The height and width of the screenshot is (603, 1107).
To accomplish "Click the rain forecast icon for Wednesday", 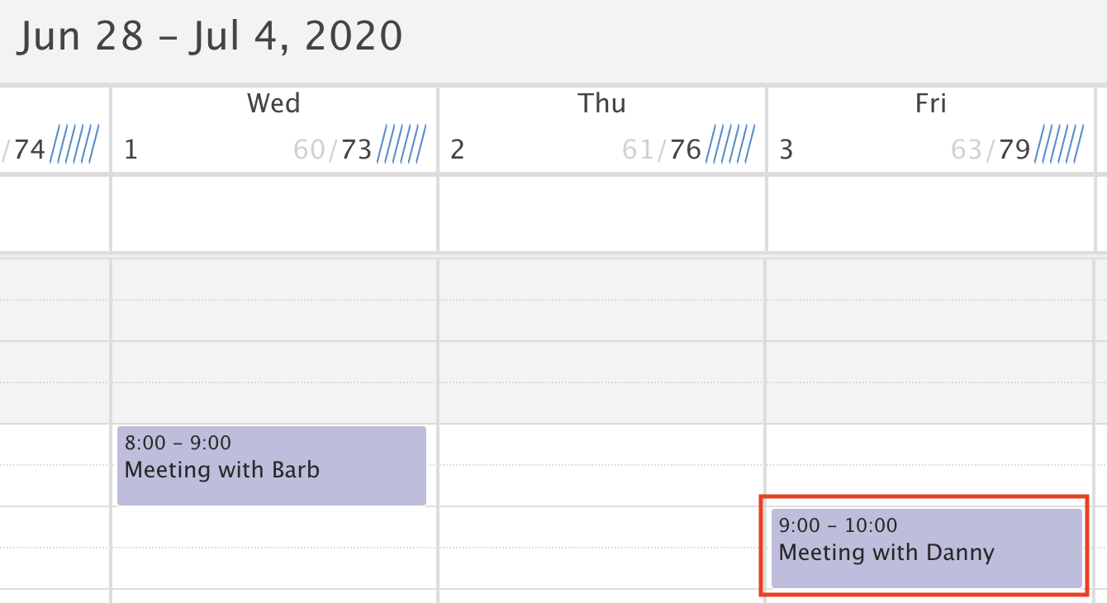I will point(402,145).
